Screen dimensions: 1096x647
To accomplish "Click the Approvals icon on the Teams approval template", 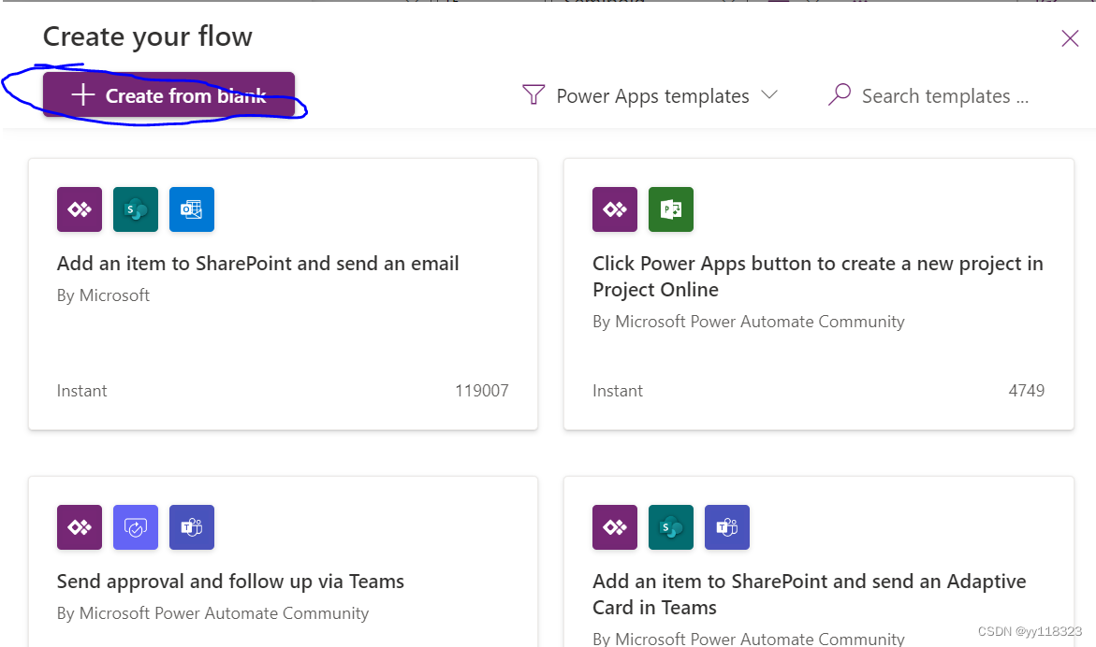I will [x=135, y=526].
